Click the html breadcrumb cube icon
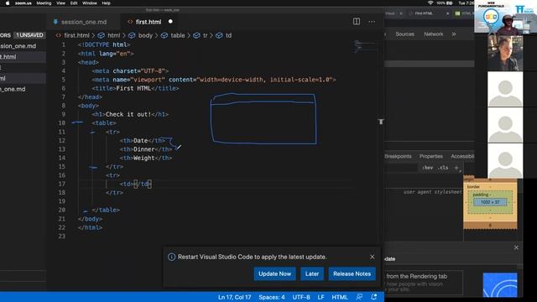This screenshot has height=302, width=537. click(101, 35)
